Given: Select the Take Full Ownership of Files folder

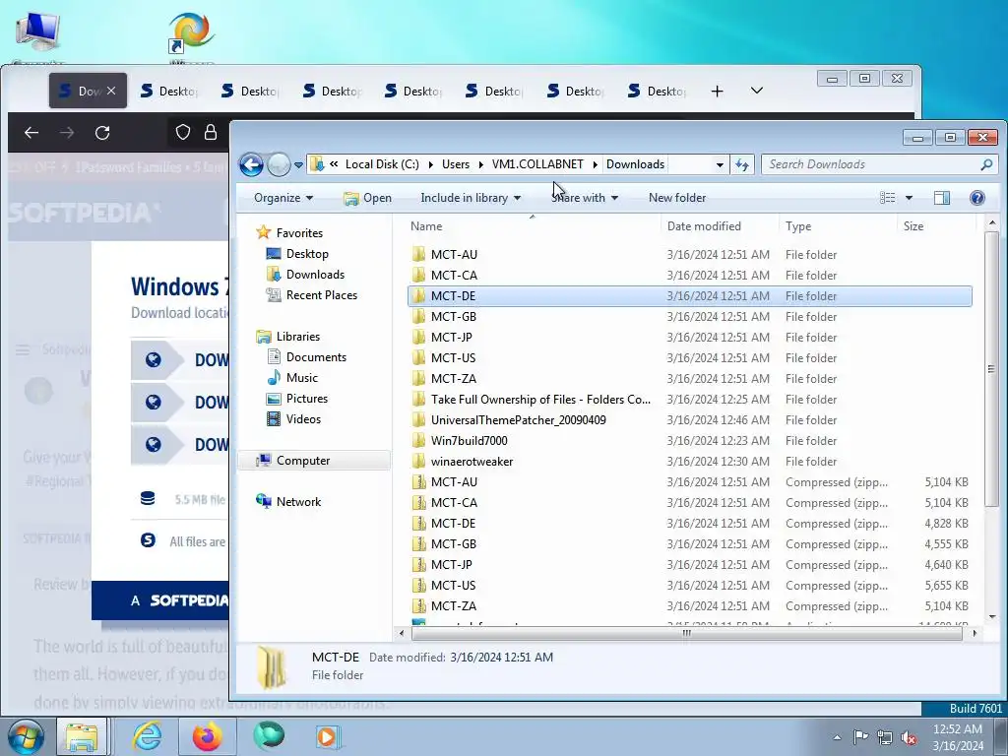Looking at the screenshot, I should point(540,400).
